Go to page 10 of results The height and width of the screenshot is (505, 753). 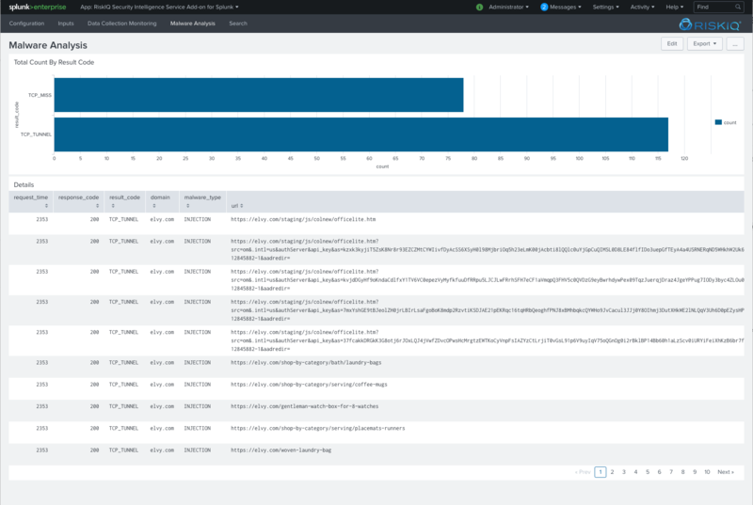tap(707, 472)
